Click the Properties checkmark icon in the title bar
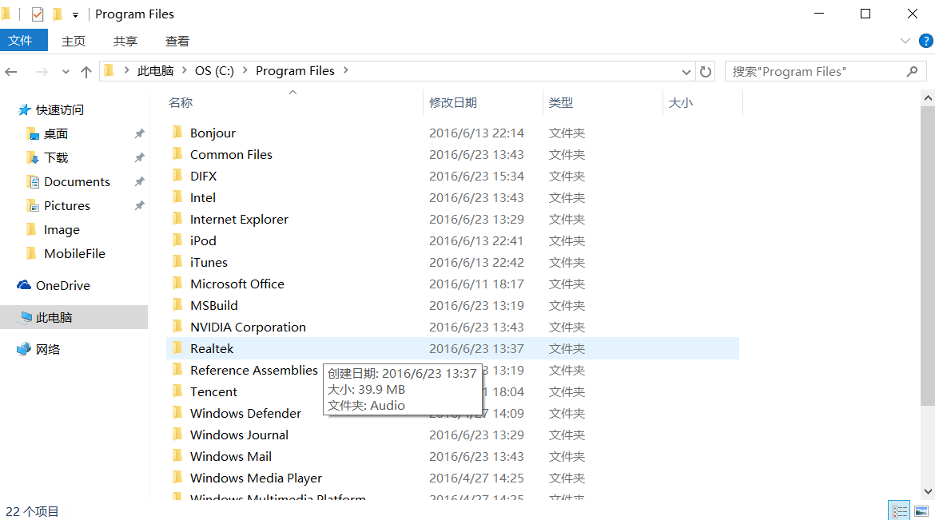Image resolution: width=935 pixels, height=520 pixels. point(37,14)
